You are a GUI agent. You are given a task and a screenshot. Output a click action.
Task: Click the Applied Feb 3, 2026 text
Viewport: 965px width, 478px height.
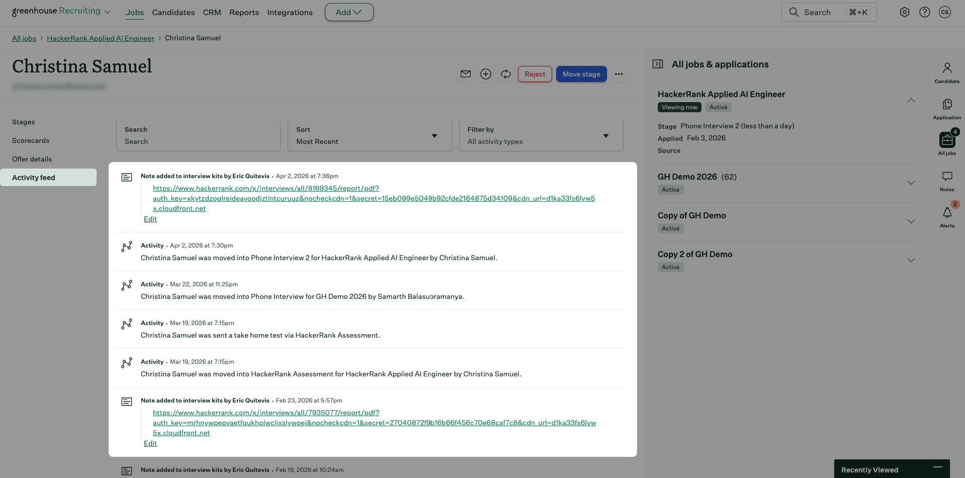pyautogui.click(x=691, y=138)
